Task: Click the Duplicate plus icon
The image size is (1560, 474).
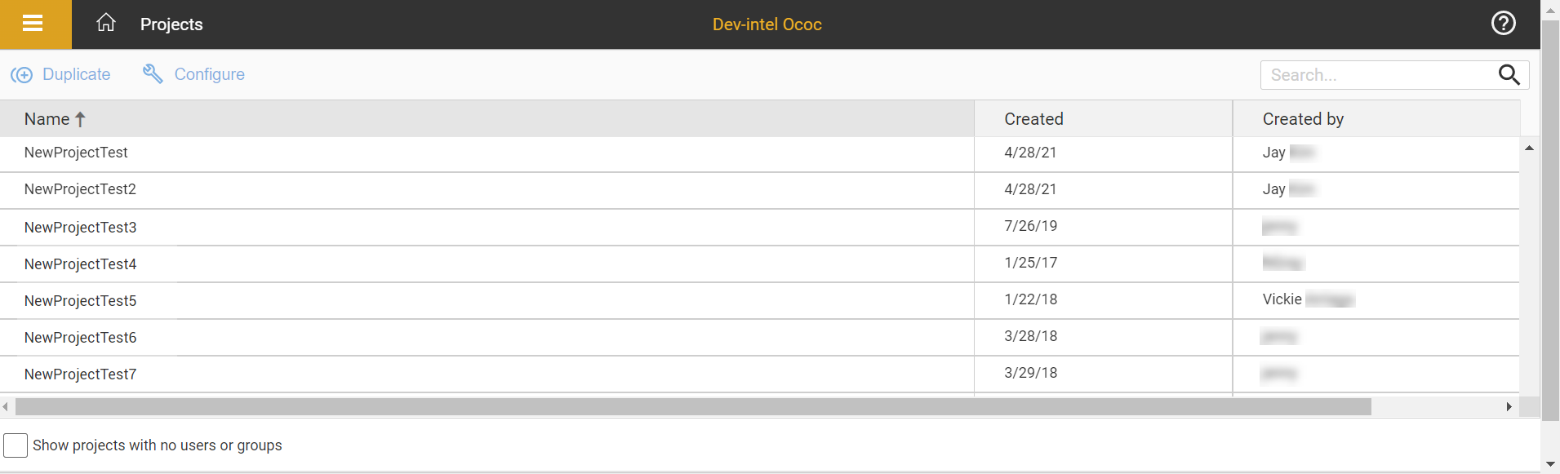Action: 21,75
